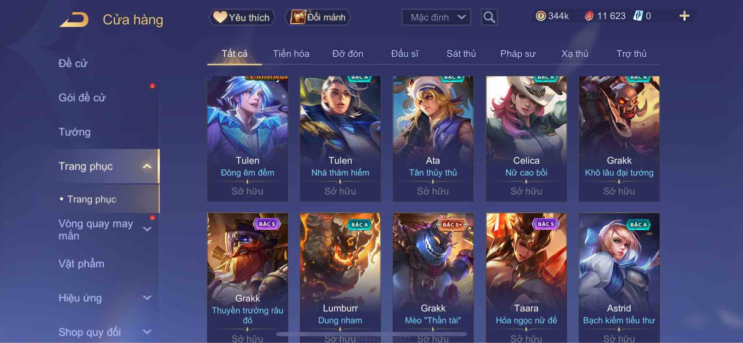Expand the Vòng quay may mắn section
743x343 pixels.
pyautogui.click(x=147, y=229)
